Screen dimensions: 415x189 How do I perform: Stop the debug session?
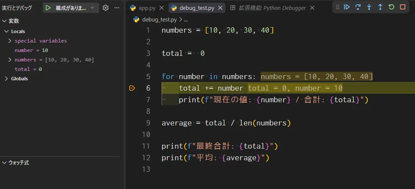403,7
